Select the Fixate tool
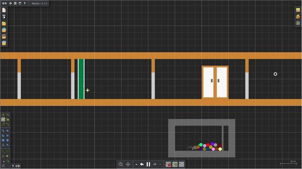The width and height of the screenshot is (302, 169). pyautogui.click(x=8, y=152)
